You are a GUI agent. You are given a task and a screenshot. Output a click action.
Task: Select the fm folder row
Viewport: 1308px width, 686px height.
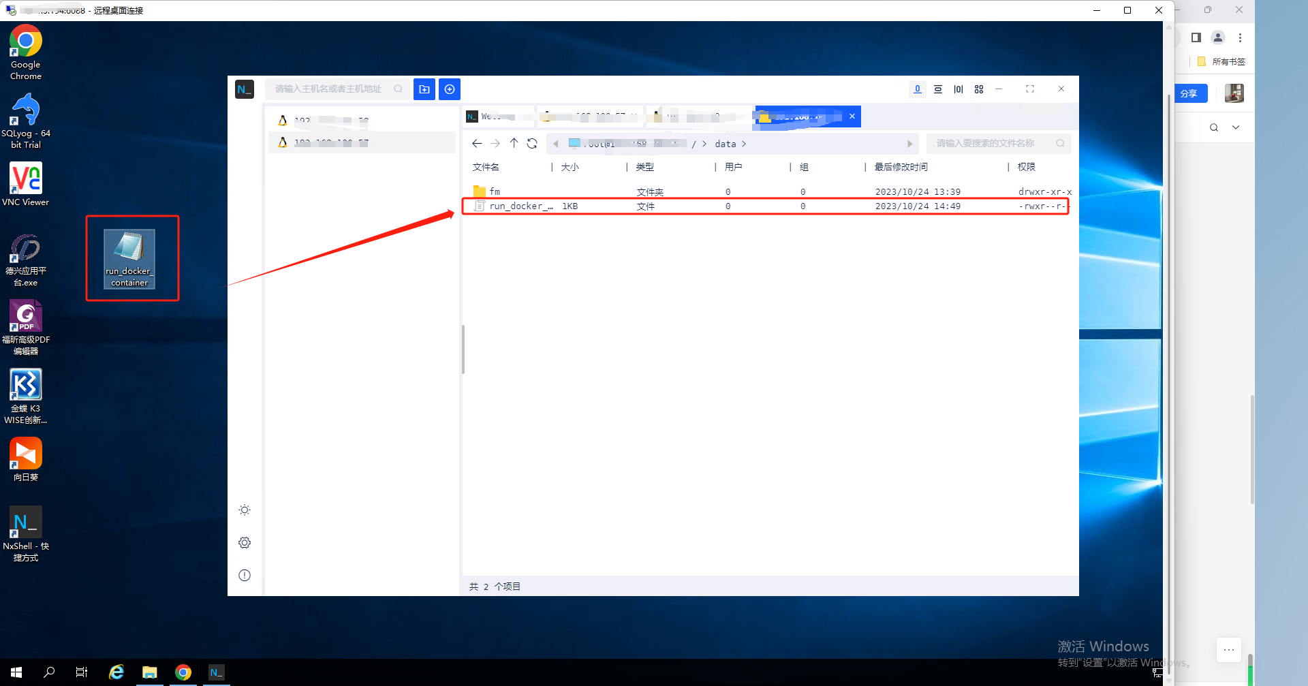[770, 191]
